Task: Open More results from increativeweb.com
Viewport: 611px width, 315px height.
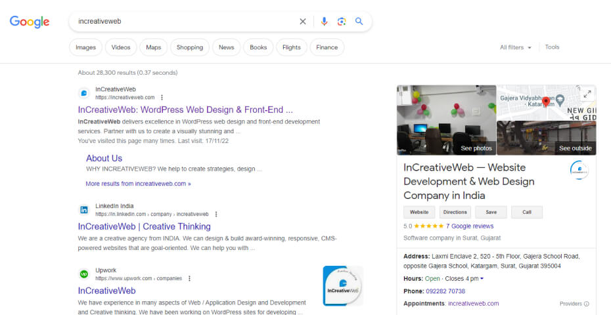Action: click(x=139, y=183)
